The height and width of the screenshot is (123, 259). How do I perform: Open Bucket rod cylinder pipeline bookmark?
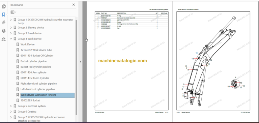tap(36, 67)
